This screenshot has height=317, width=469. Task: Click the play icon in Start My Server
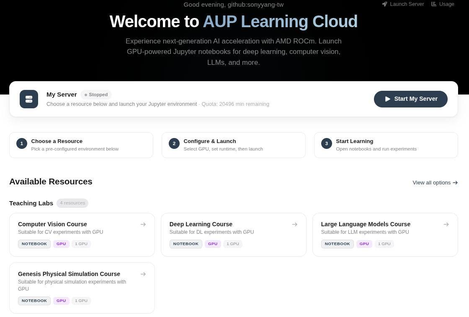coord(388,99)
